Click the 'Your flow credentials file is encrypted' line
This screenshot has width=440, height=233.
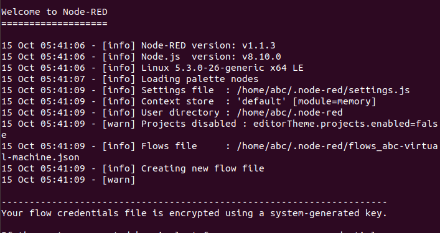coord(194,214)
